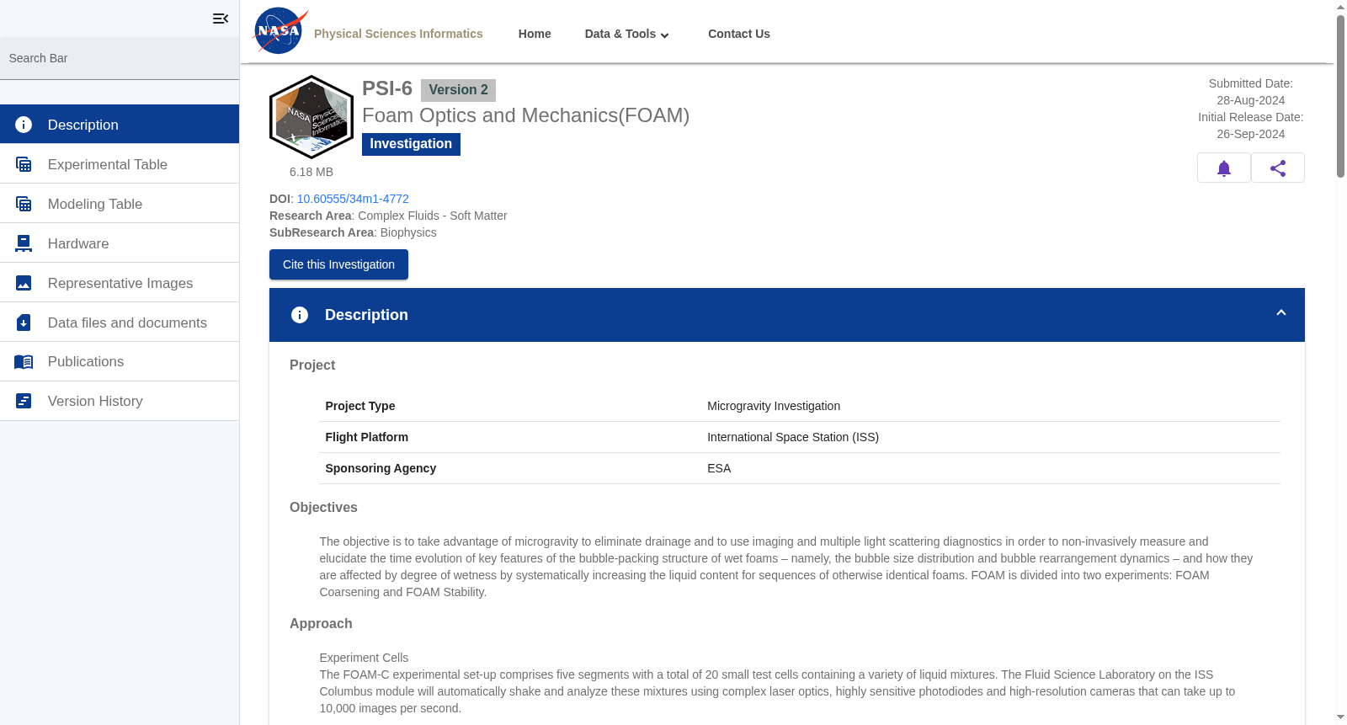Viewport: 1347px width, 725px height.
Task: Click the Version 2 badge
Action: (x=458, y=90)
